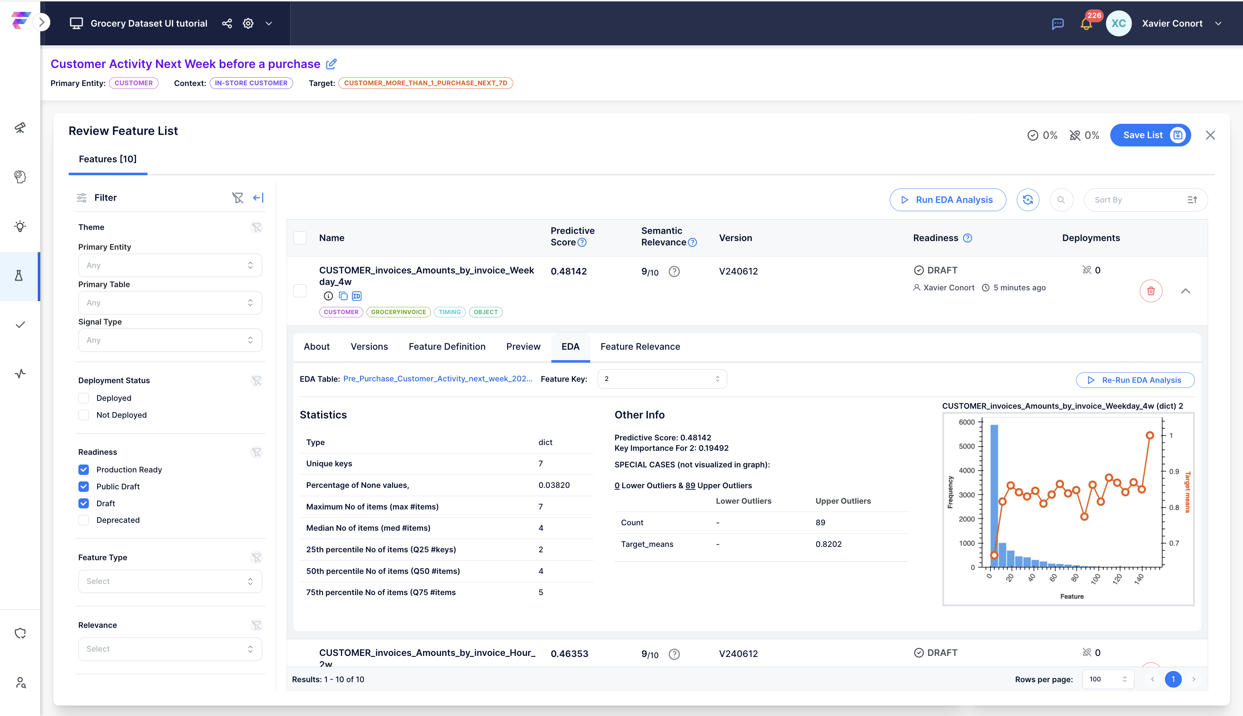Open Rows per page dropdown
Image resolution: width=1243 pixels, height=716 pixels.
click(1108, 679)
